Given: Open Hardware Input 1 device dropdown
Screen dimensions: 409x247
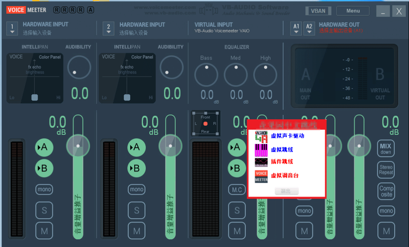Looking at the screenshot, I should (12, 29).
